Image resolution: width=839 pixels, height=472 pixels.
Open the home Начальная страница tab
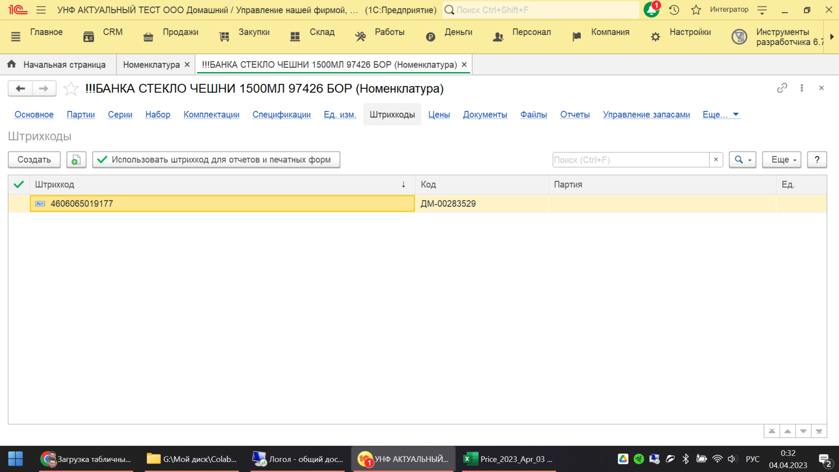coord(58,65)
